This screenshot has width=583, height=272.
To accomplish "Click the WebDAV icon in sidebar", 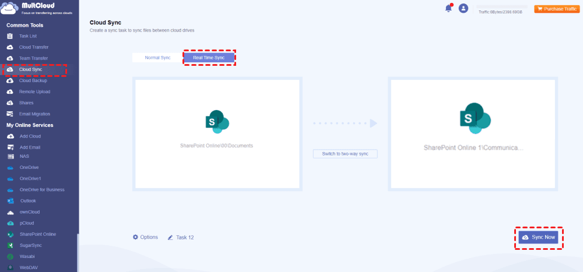I will pos(10,267).
